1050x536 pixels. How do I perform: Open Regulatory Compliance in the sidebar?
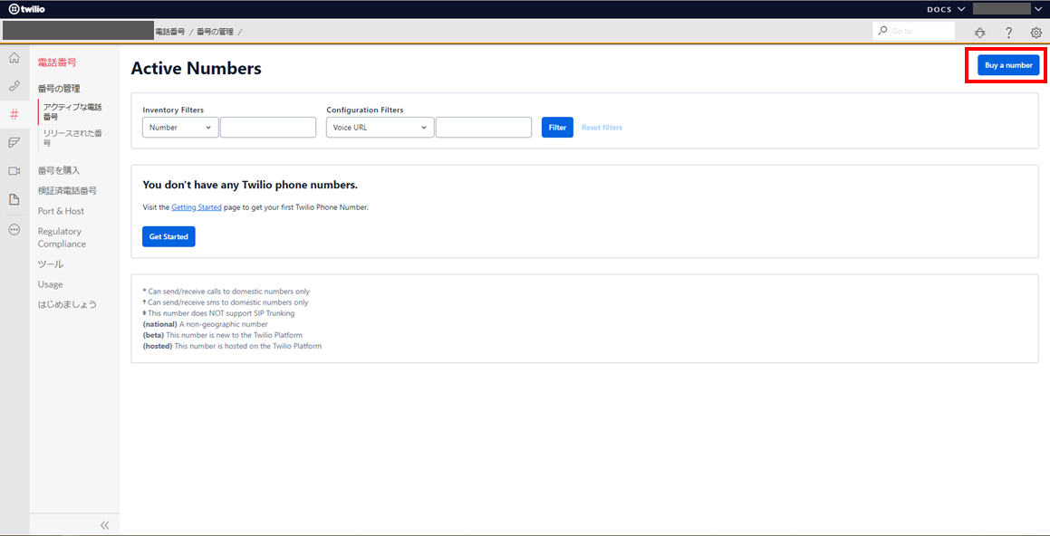62,237
